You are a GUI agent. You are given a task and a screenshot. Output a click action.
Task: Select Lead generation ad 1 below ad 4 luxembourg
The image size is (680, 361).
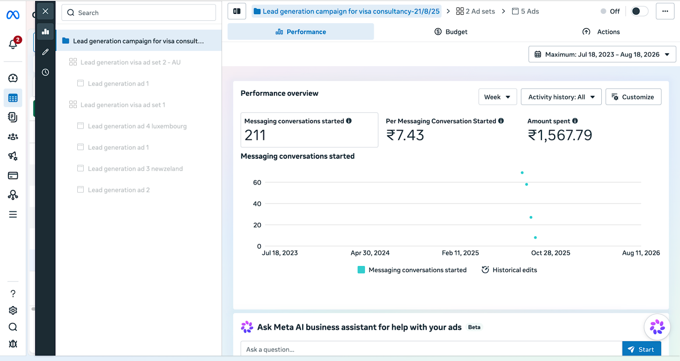(118, 147)
